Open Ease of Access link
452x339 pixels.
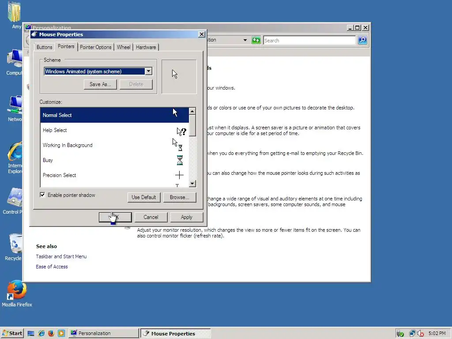(x=52, y=267)
